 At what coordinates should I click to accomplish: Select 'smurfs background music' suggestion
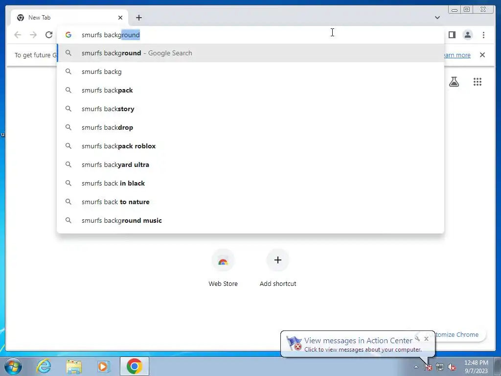coord(250,220)
